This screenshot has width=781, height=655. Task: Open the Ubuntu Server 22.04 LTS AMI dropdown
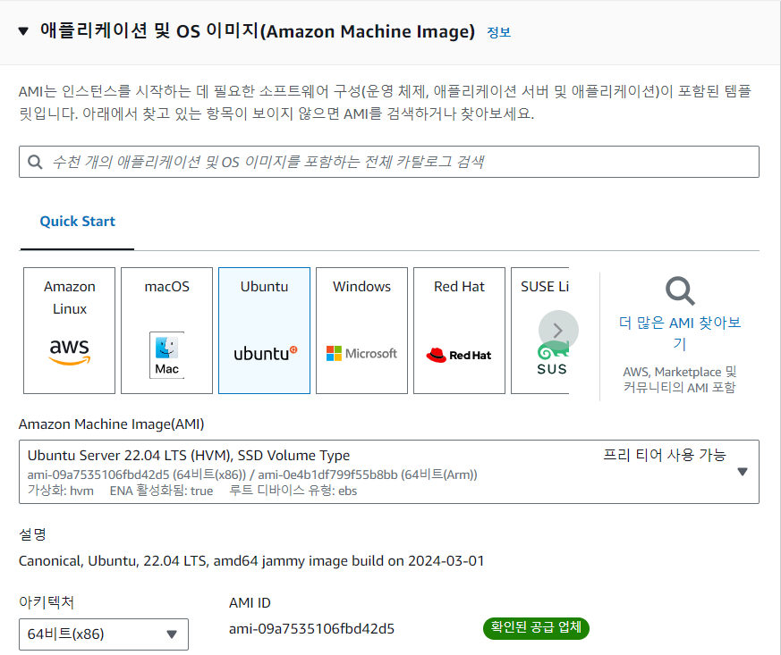(389, 472)
